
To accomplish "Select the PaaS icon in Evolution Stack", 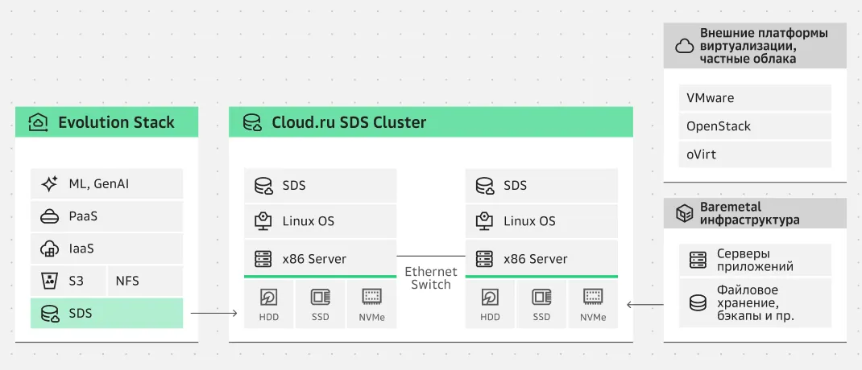I will (49, 216).
